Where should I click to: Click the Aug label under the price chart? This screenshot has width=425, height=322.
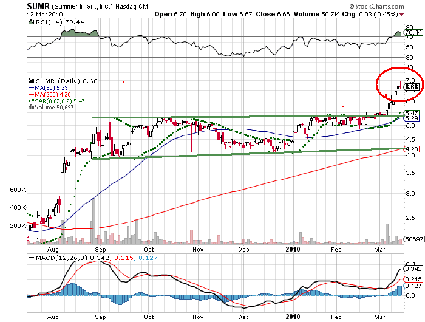[53, 249]
